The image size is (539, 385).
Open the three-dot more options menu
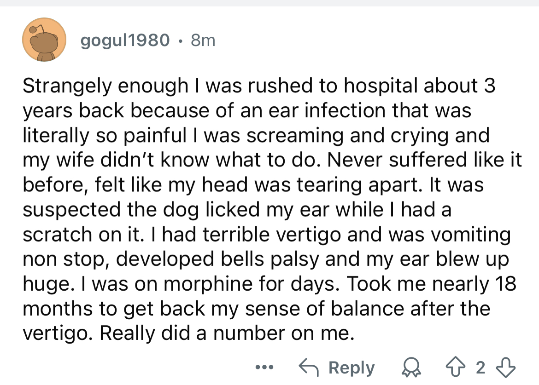pos(264,368)
